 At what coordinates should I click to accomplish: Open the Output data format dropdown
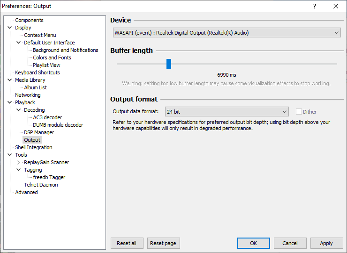[x=226, y=112]
